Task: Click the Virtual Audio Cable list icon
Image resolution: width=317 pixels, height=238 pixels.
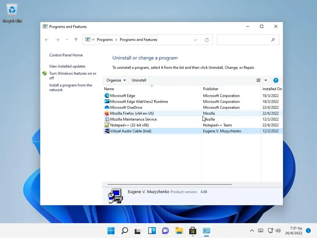Action: click(107, 131)
